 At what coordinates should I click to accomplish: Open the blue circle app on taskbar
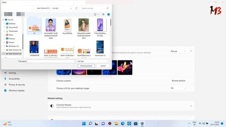[x=129, y=123]
